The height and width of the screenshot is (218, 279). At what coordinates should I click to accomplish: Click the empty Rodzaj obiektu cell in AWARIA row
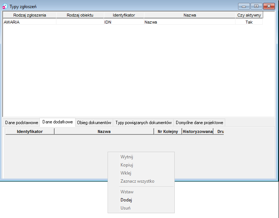pos(80,22)
